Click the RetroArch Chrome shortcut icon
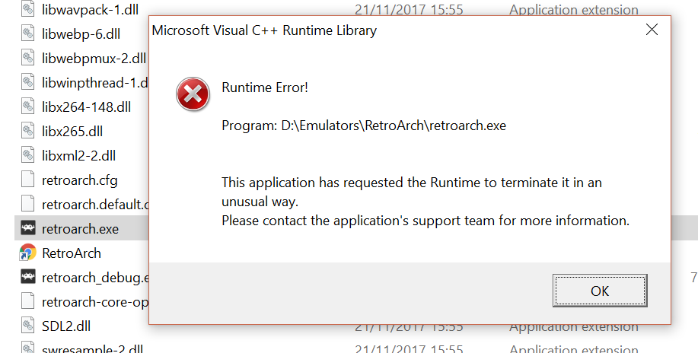This screenshot has height=353, width=698. pos(27,253)
